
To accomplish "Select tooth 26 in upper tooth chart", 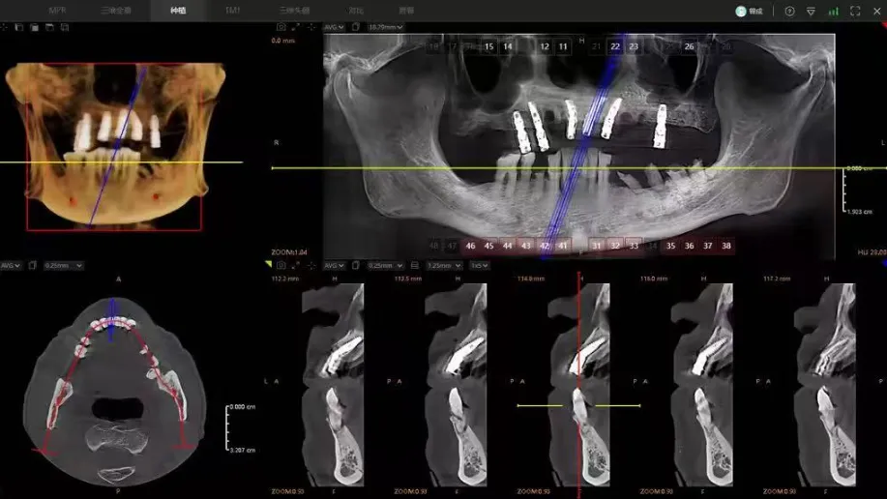I will (x=689, y=46).
